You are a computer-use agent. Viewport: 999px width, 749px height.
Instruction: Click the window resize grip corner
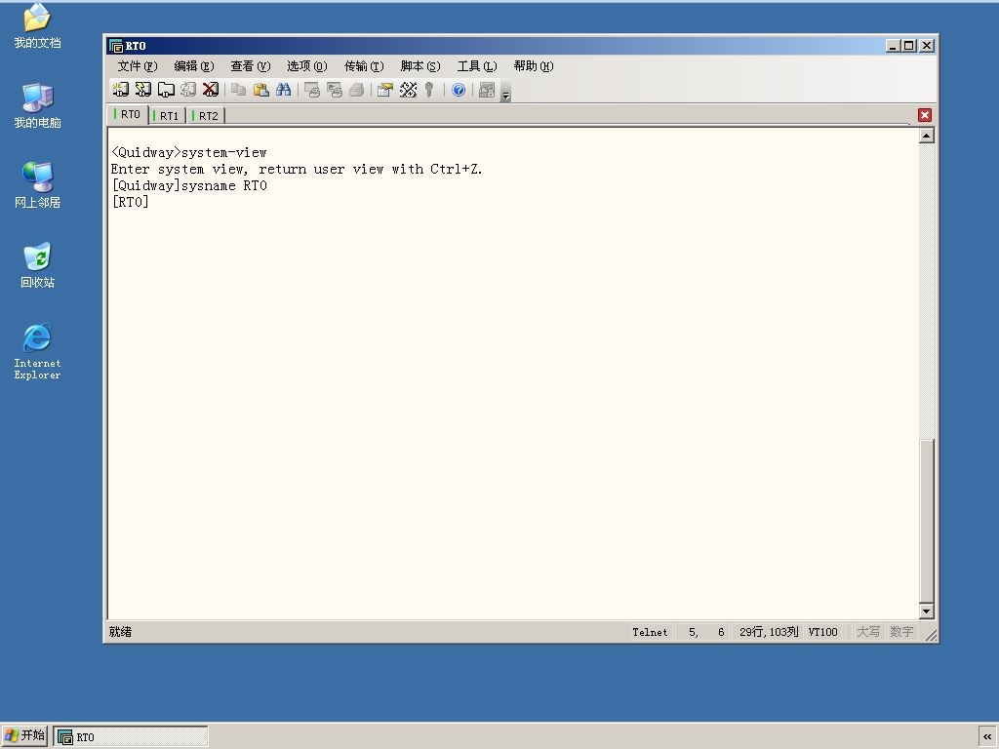point(931,635)
